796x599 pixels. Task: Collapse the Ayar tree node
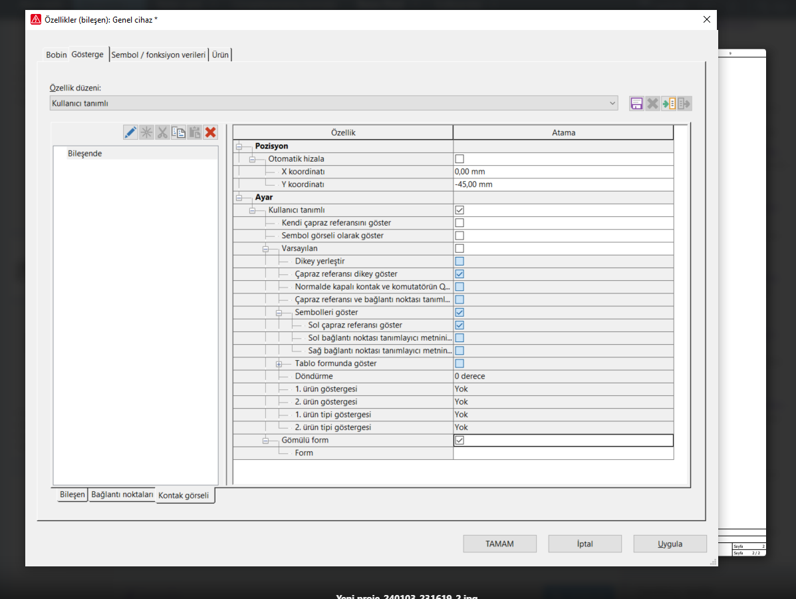tap(239, 198)
